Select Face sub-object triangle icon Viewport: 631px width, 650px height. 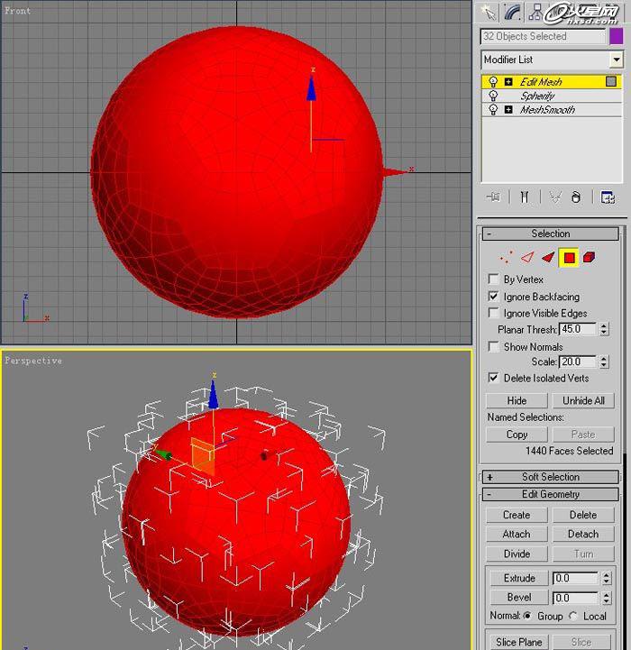(x=548, y=258)
